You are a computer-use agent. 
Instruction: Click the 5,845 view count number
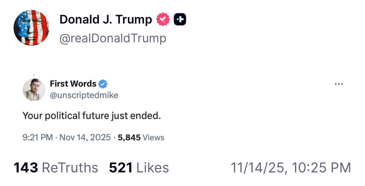[x=129, y=138]
